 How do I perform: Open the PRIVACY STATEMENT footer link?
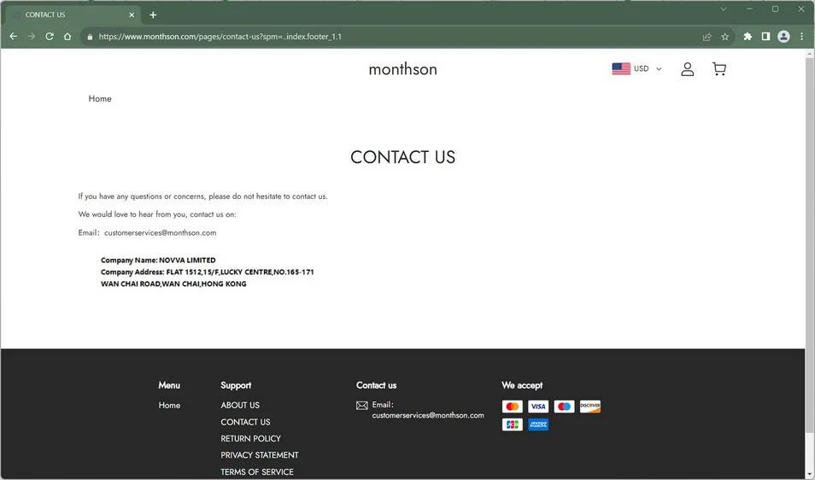tap(260, 455)
